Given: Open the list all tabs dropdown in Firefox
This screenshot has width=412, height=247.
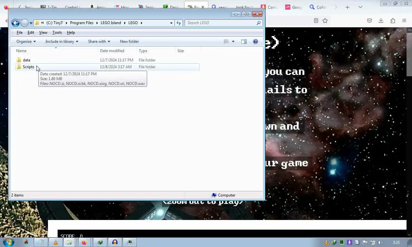Looking at the screenshot, I should coord(360,7).
